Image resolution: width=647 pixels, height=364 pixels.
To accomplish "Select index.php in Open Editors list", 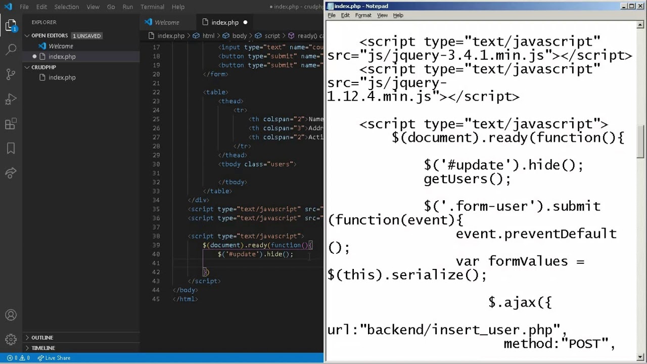I will (62, 57).
